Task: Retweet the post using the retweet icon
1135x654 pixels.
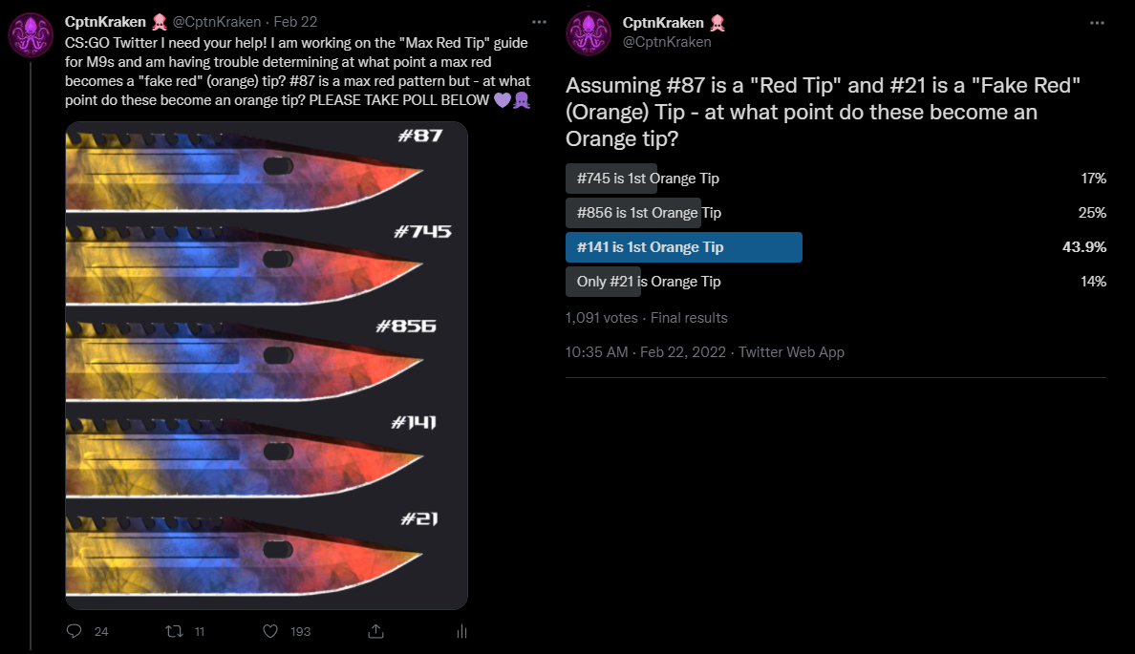Action: pyautogui.click(x=174, y=631)
